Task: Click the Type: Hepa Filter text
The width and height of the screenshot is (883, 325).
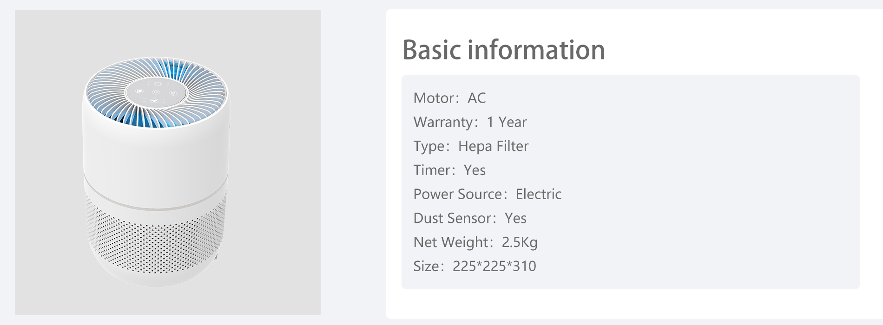Action: (x=471, y=146)
